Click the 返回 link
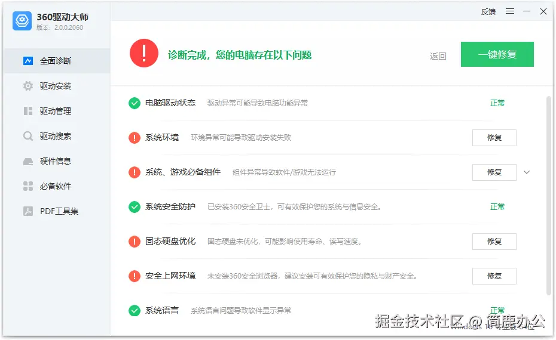This screenshot has height=340, width=556. pos(438,56)
